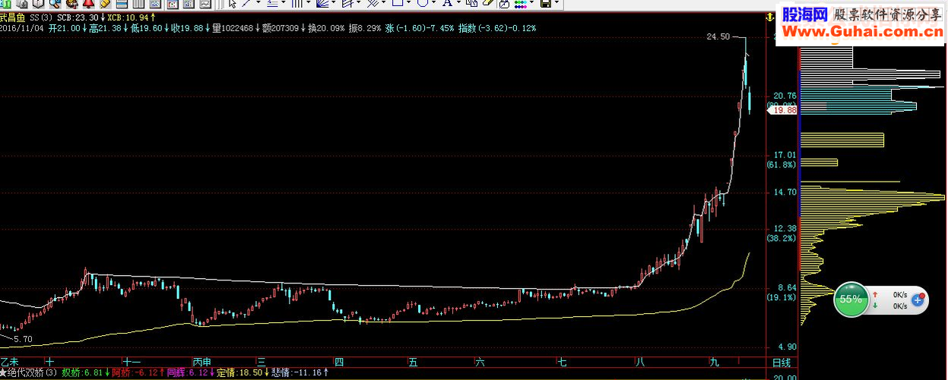
Task: Open dropdown arrow beside the save icon
Action: point(556,4)
